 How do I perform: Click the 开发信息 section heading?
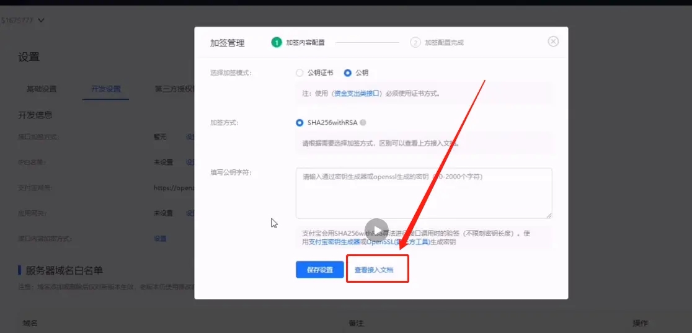pyautogui.click(x=35, y=115)
